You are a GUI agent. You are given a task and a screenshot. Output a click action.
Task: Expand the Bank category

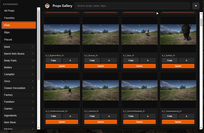click(19, 47)
